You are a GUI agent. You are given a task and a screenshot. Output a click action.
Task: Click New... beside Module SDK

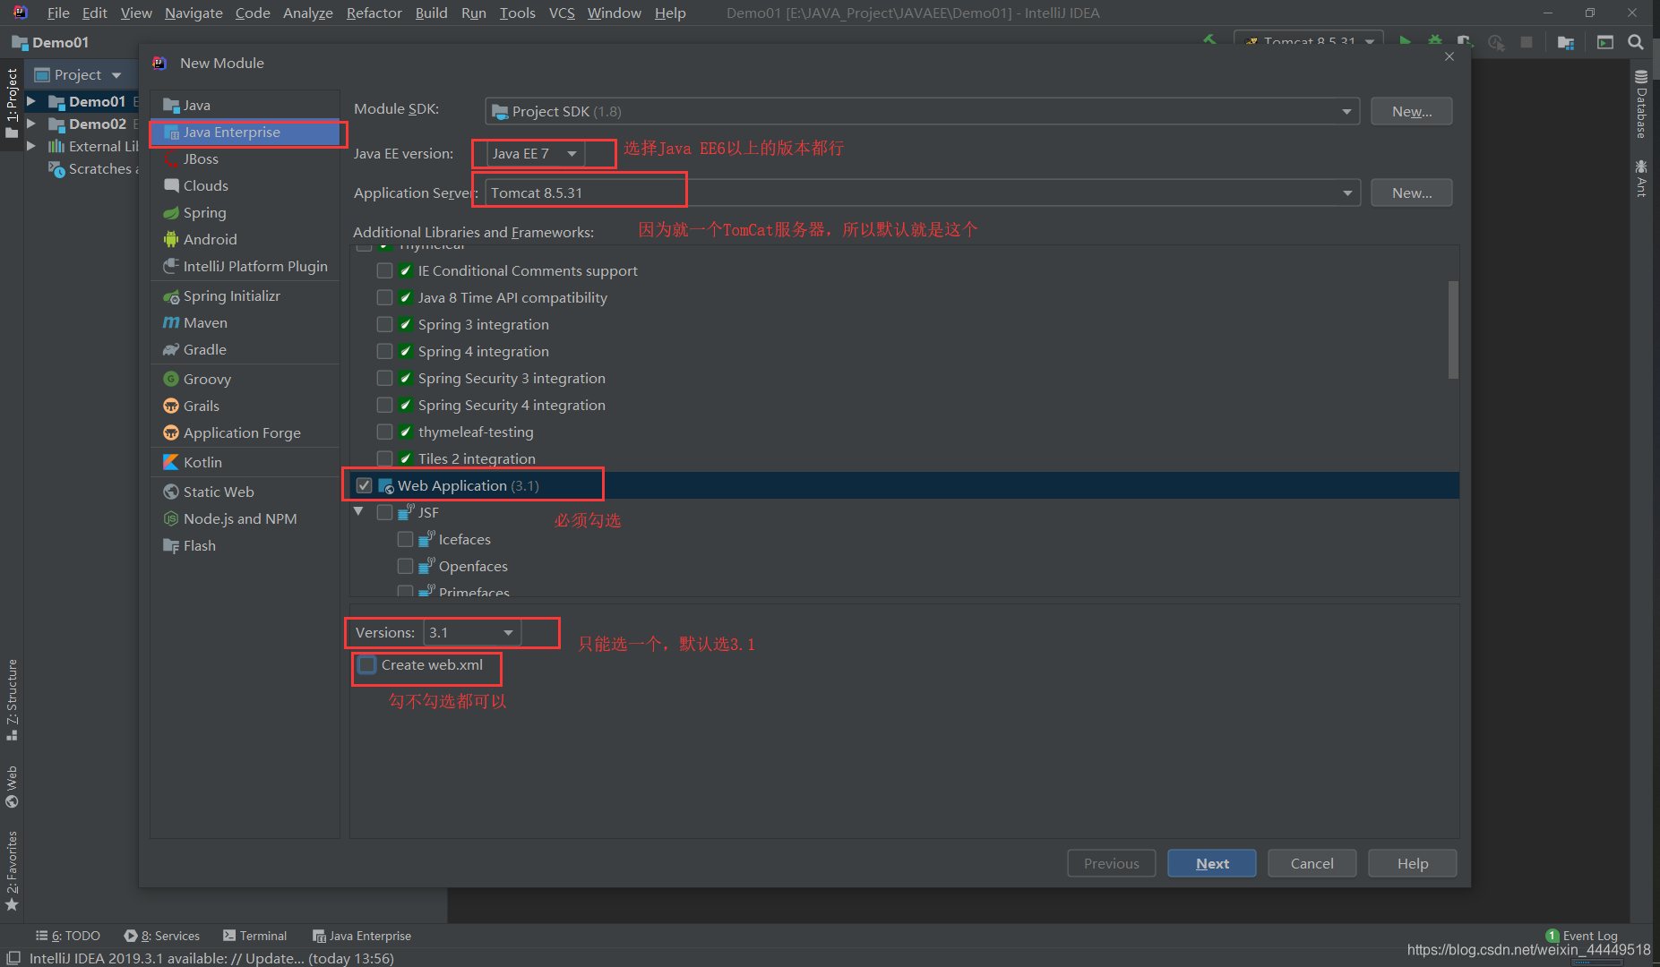tap(1412, 111)
